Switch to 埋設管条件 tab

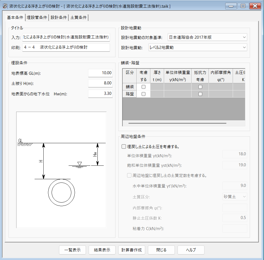click(37, 18)
